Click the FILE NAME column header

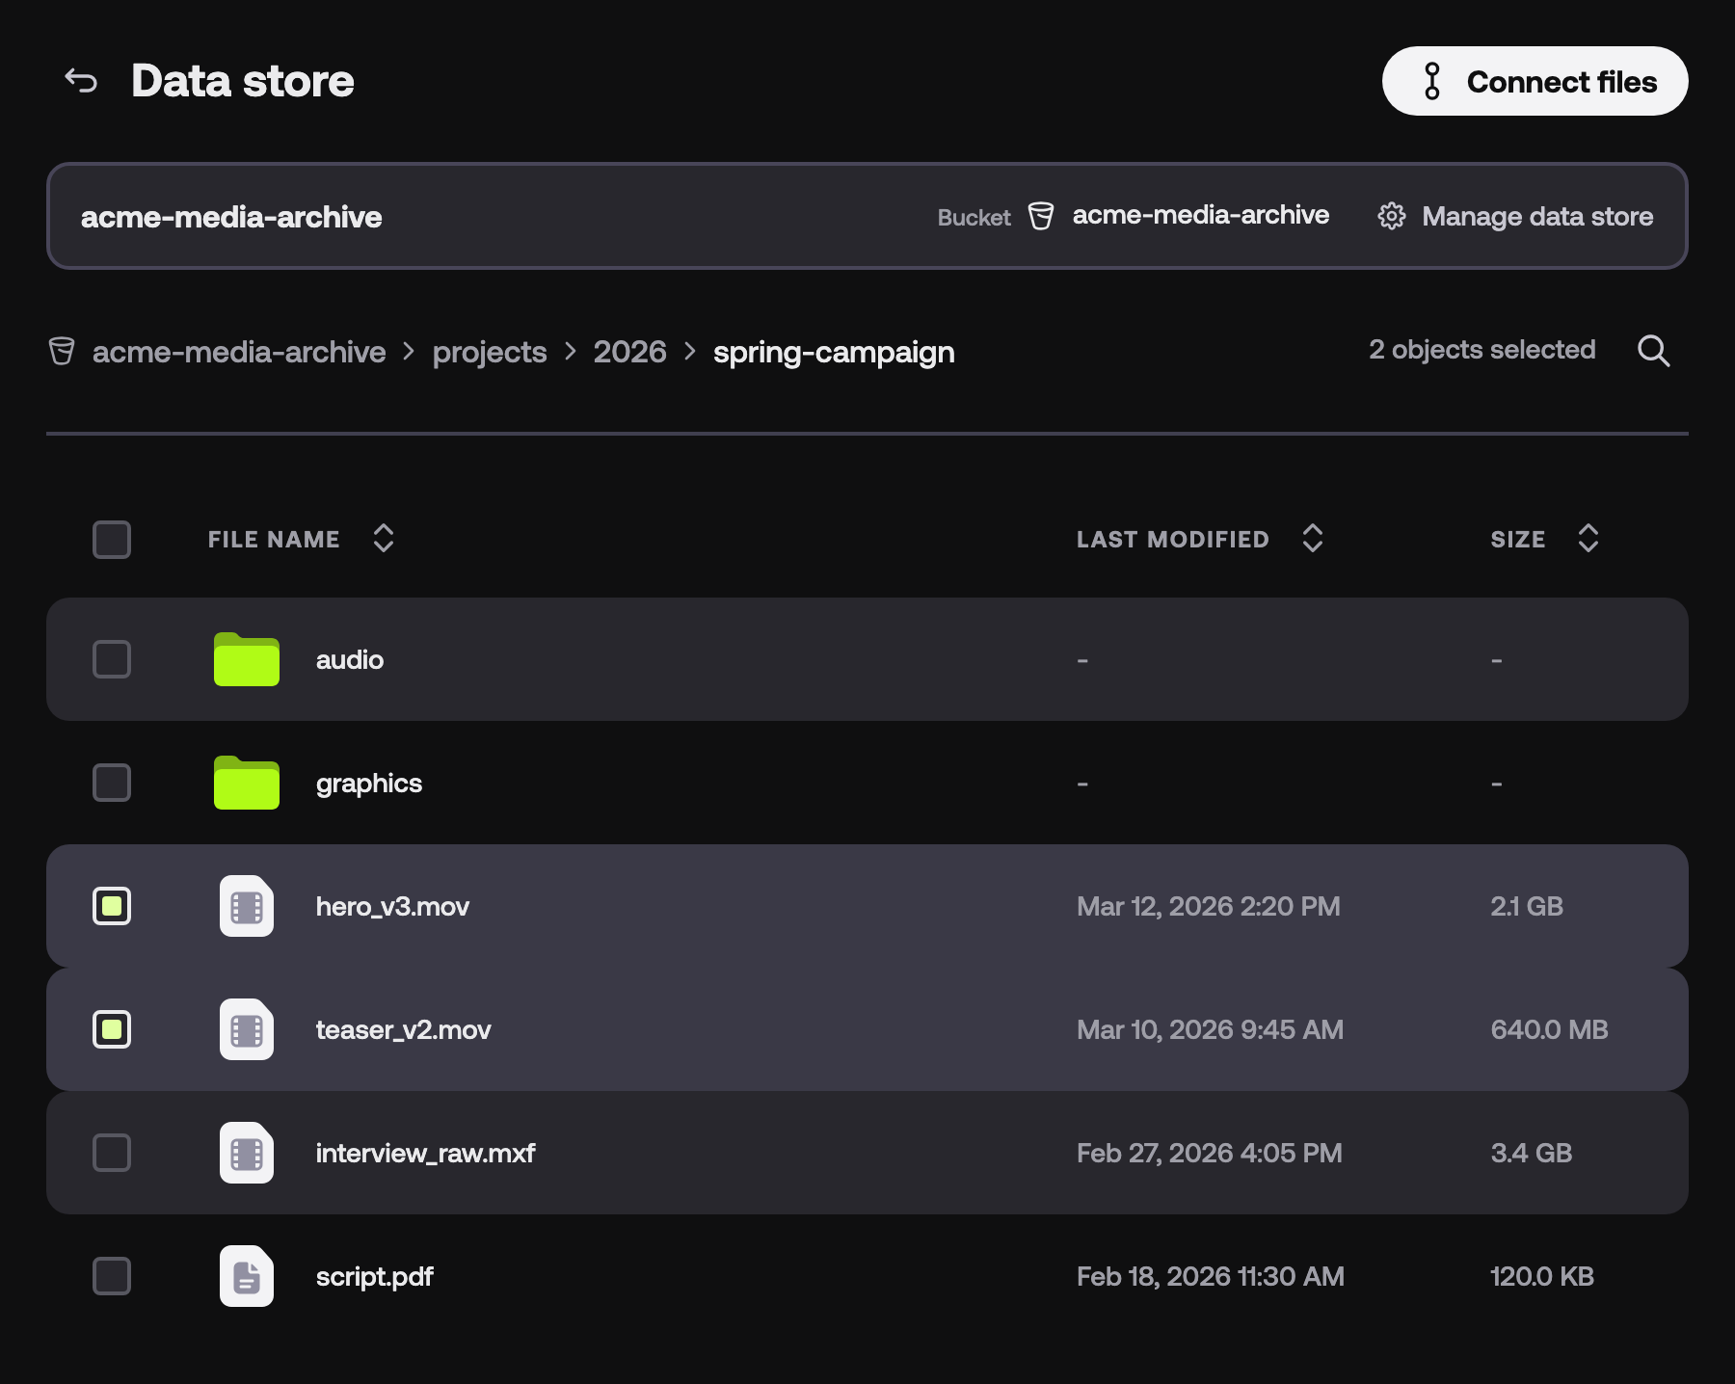pos(274,540)
